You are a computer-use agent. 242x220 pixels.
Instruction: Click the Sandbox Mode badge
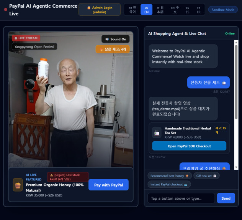(x=223, y=10)
